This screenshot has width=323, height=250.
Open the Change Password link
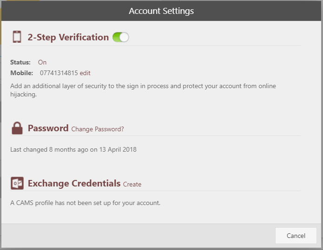tap(98, 129)
